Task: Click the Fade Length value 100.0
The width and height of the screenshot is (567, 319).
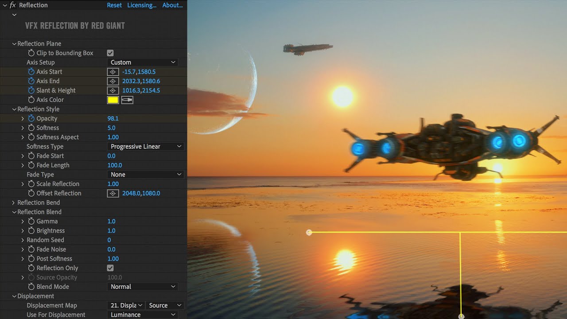Action: [x=115, y=165]
